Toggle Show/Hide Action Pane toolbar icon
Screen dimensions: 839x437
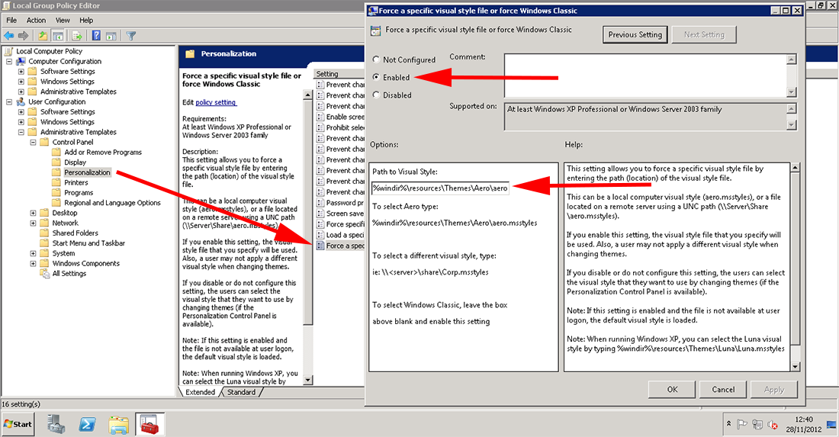point(111,36)
